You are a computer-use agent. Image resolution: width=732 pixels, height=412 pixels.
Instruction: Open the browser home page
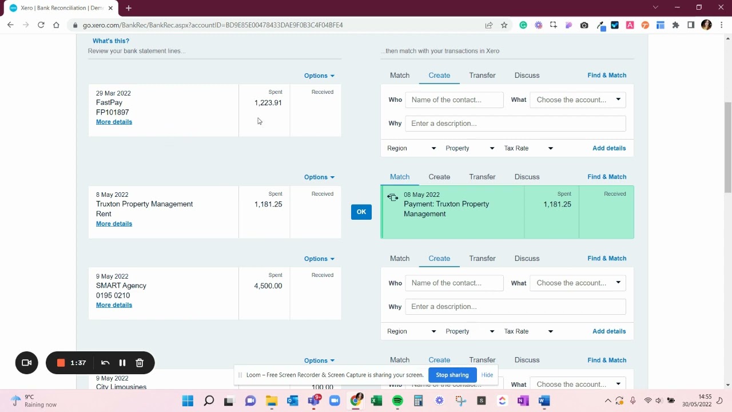(x=56, y=25)
